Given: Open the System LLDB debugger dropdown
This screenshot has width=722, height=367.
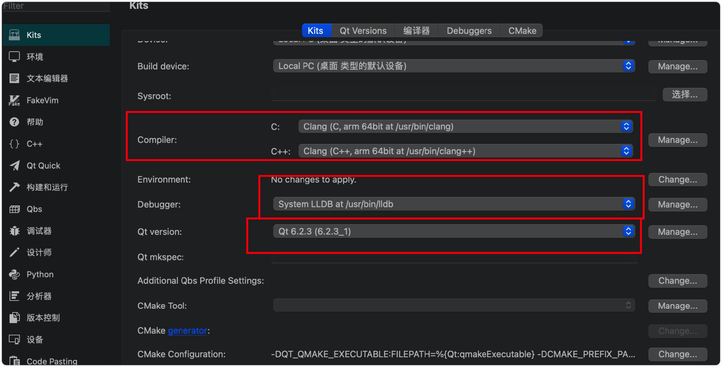Looking at the screenshot, I should 453,204.
